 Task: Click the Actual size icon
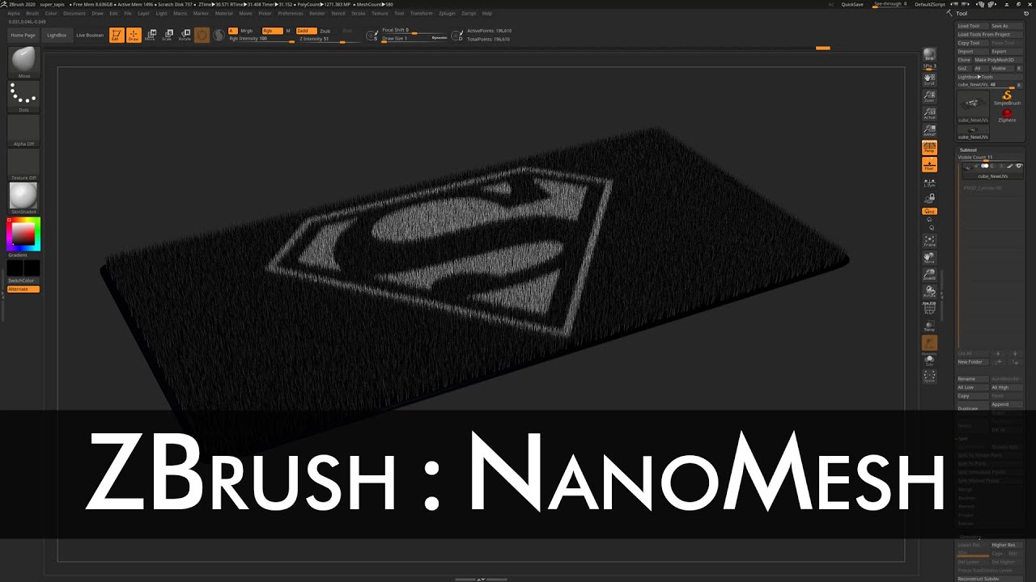pyautogui.click(x=929, y=113)
